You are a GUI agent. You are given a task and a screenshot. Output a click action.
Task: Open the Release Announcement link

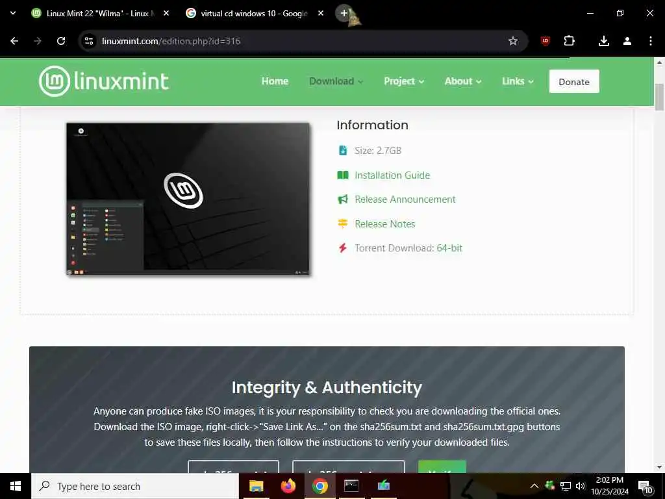click(x=405, y=199)
